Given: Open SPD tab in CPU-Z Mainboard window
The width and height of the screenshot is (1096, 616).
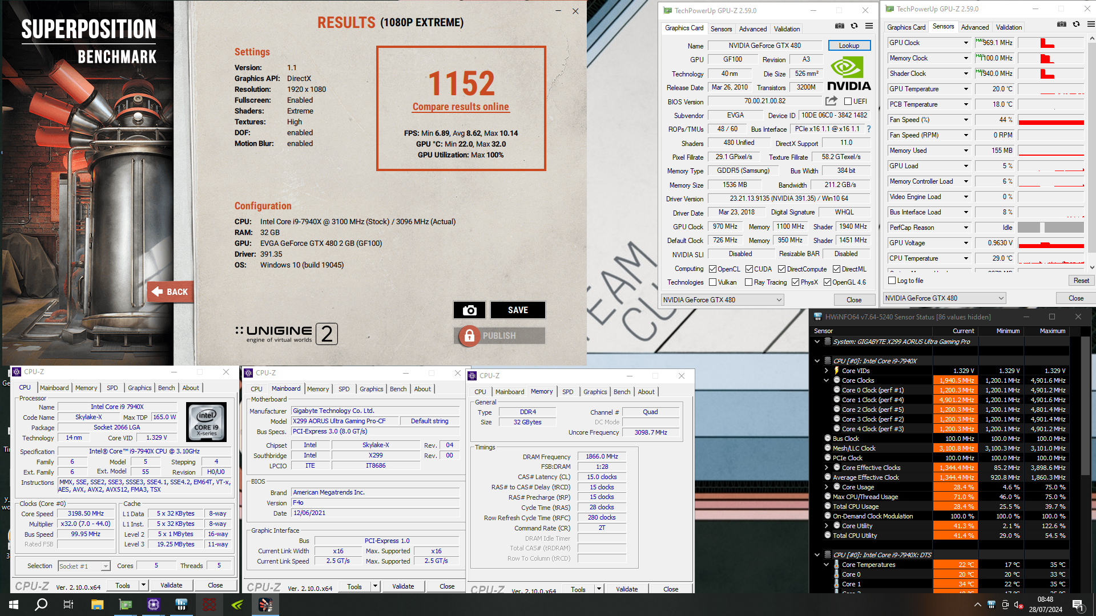Looking at the screenshot, I should click(x=344, y=389).
